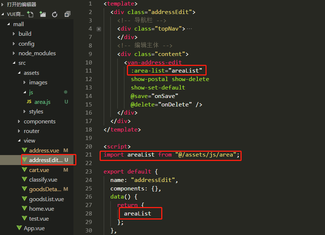Expand the images folder
Viewport: 325px width, 235px height.
coord(24,83)
